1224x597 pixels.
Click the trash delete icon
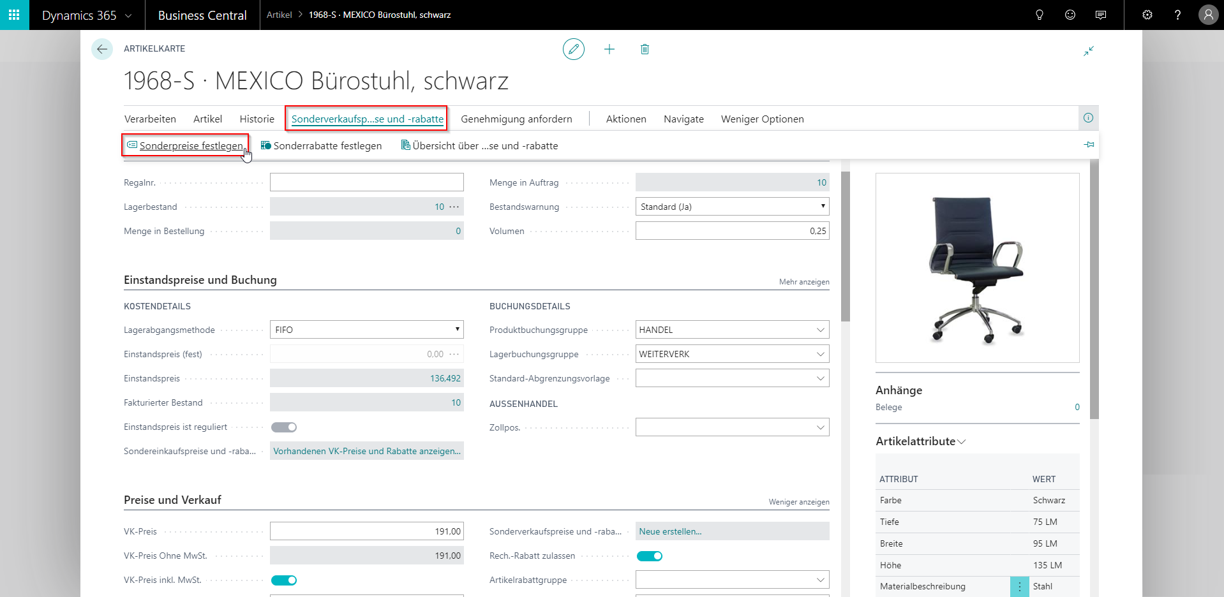(645, 49)
